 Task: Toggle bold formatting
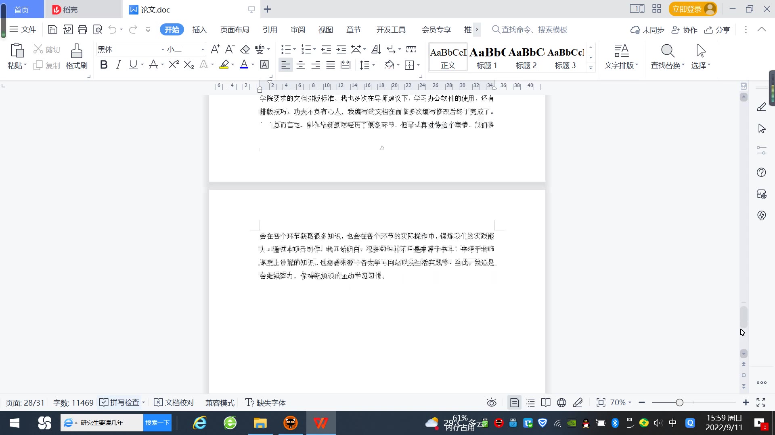pyautogui.click(x=104, y=65)
